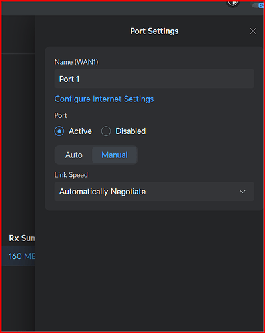Click the Disabled label text
Viewport: 265px width, 333px height.
coord(131,131)
